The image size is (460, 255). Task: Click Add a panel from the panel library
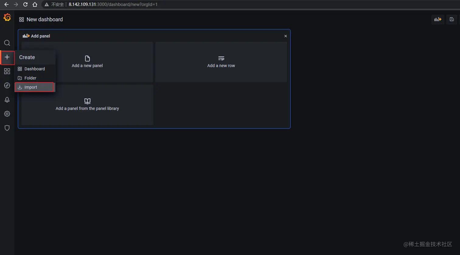pos(87,104)
